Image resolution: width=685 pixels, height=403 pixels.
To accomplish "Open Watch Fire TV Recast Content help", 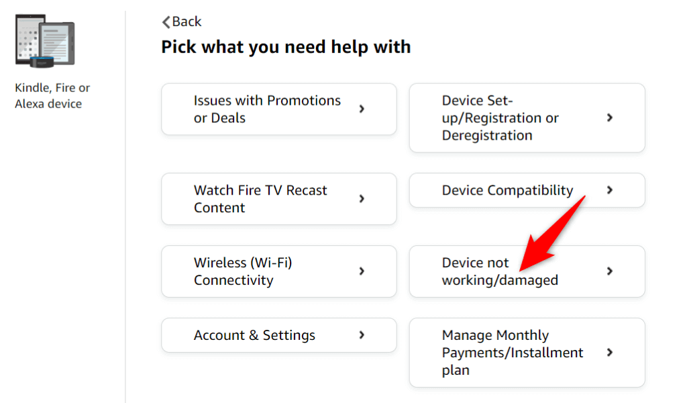I will pos(278,199).
